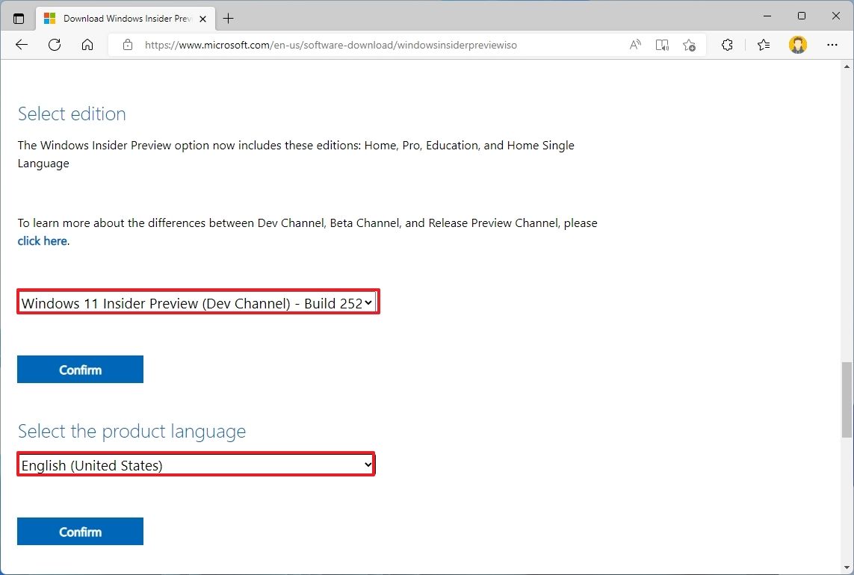854x575 pixels.
Task: Navigate back to the previous page
Action: 21,45
